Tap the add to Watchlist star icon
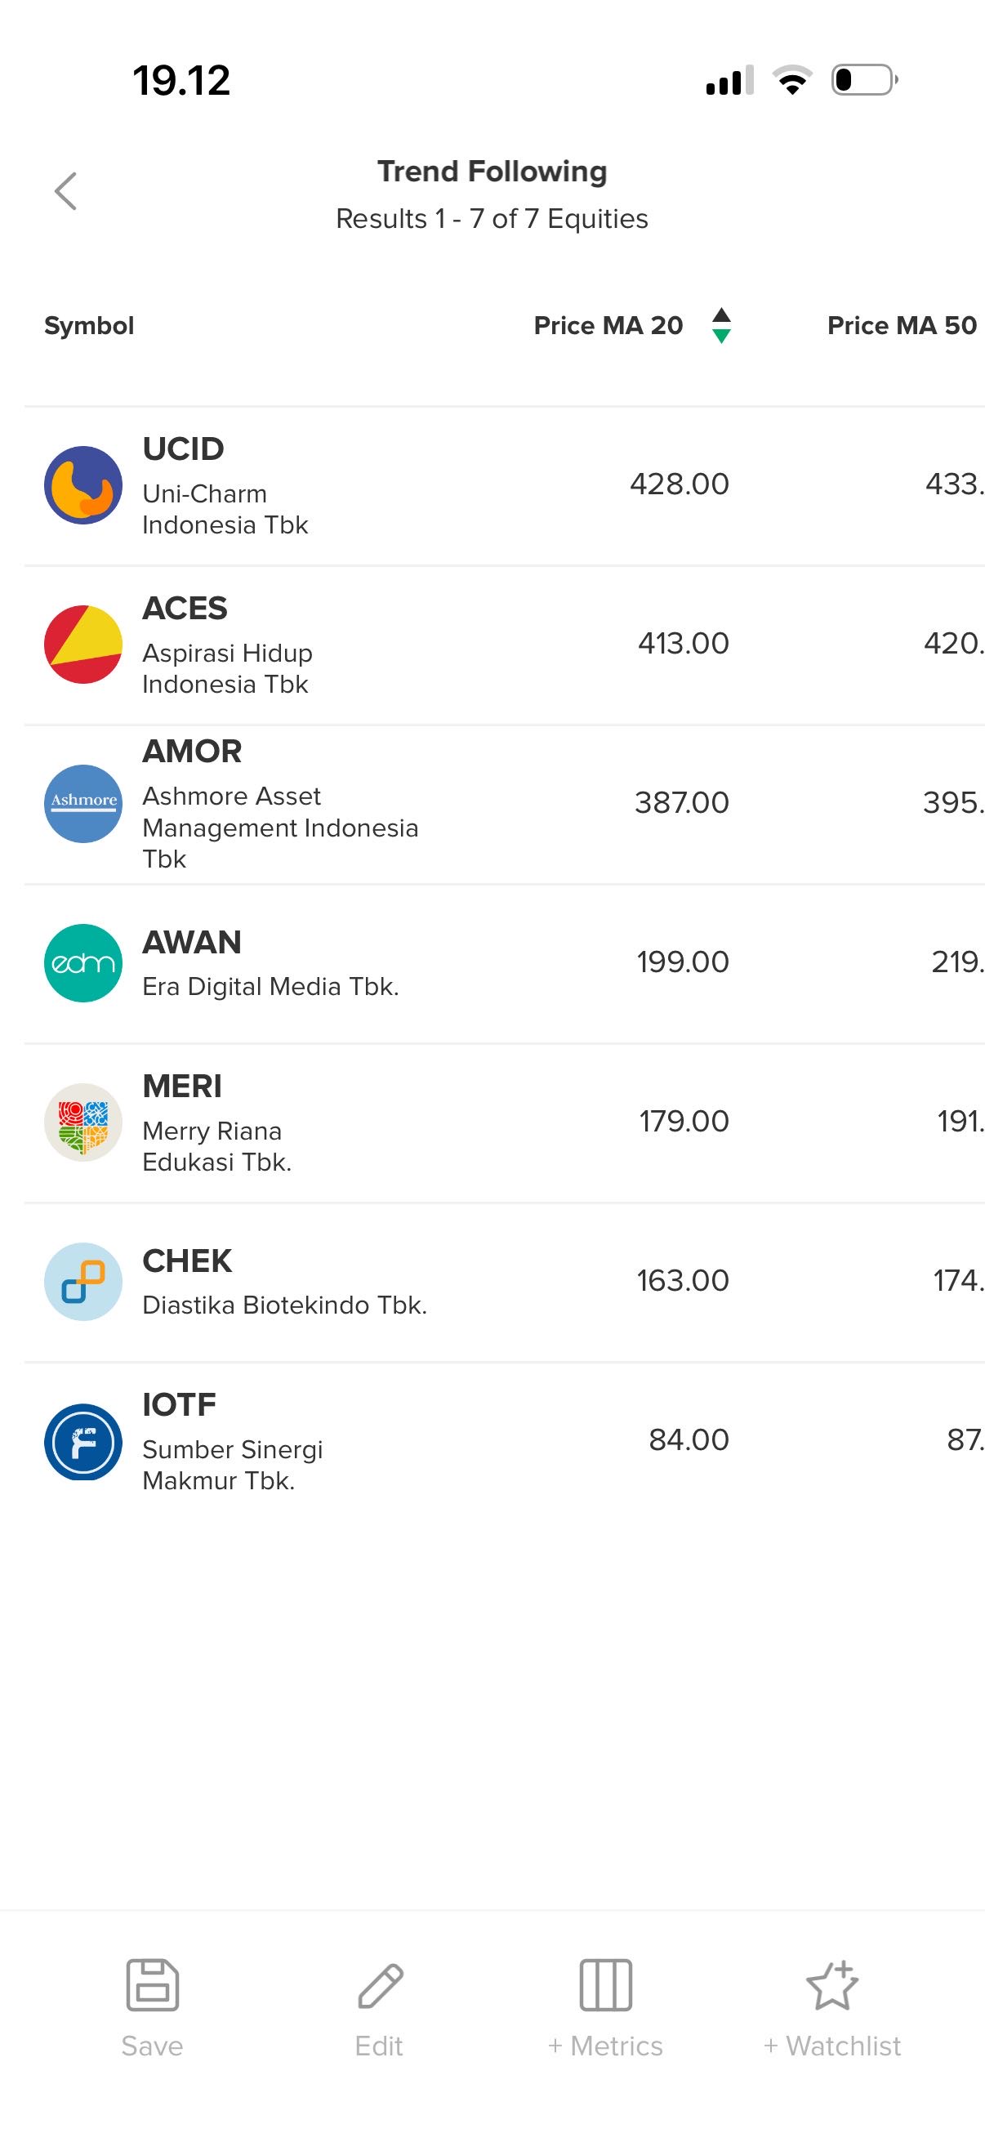 click(832, 1985)
